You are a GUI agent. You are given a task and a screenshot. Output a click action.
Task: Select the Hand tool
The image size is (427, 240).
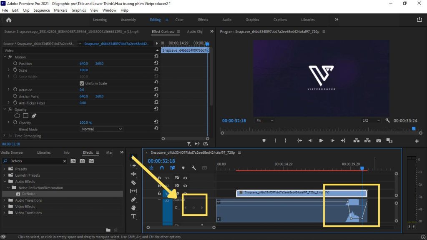tap(133, 208)
